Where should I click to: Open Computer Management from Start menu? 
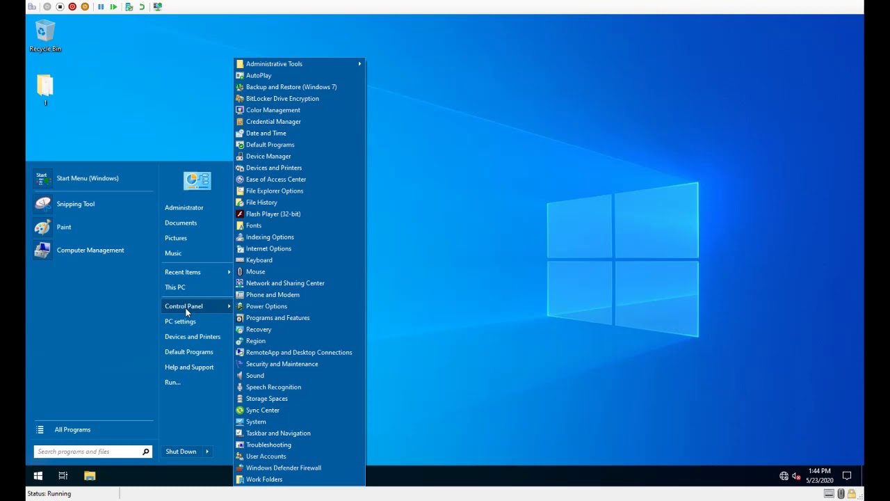click(x=93, y=250)
